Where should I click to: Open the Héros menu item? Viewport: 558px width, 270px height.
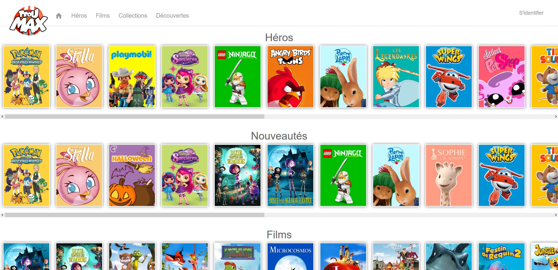tap(79, 16)
